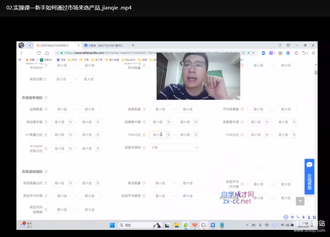Screen dimensions: 330x237
Task: Click 商品总数 minimum value field
Action: point(61,79)
